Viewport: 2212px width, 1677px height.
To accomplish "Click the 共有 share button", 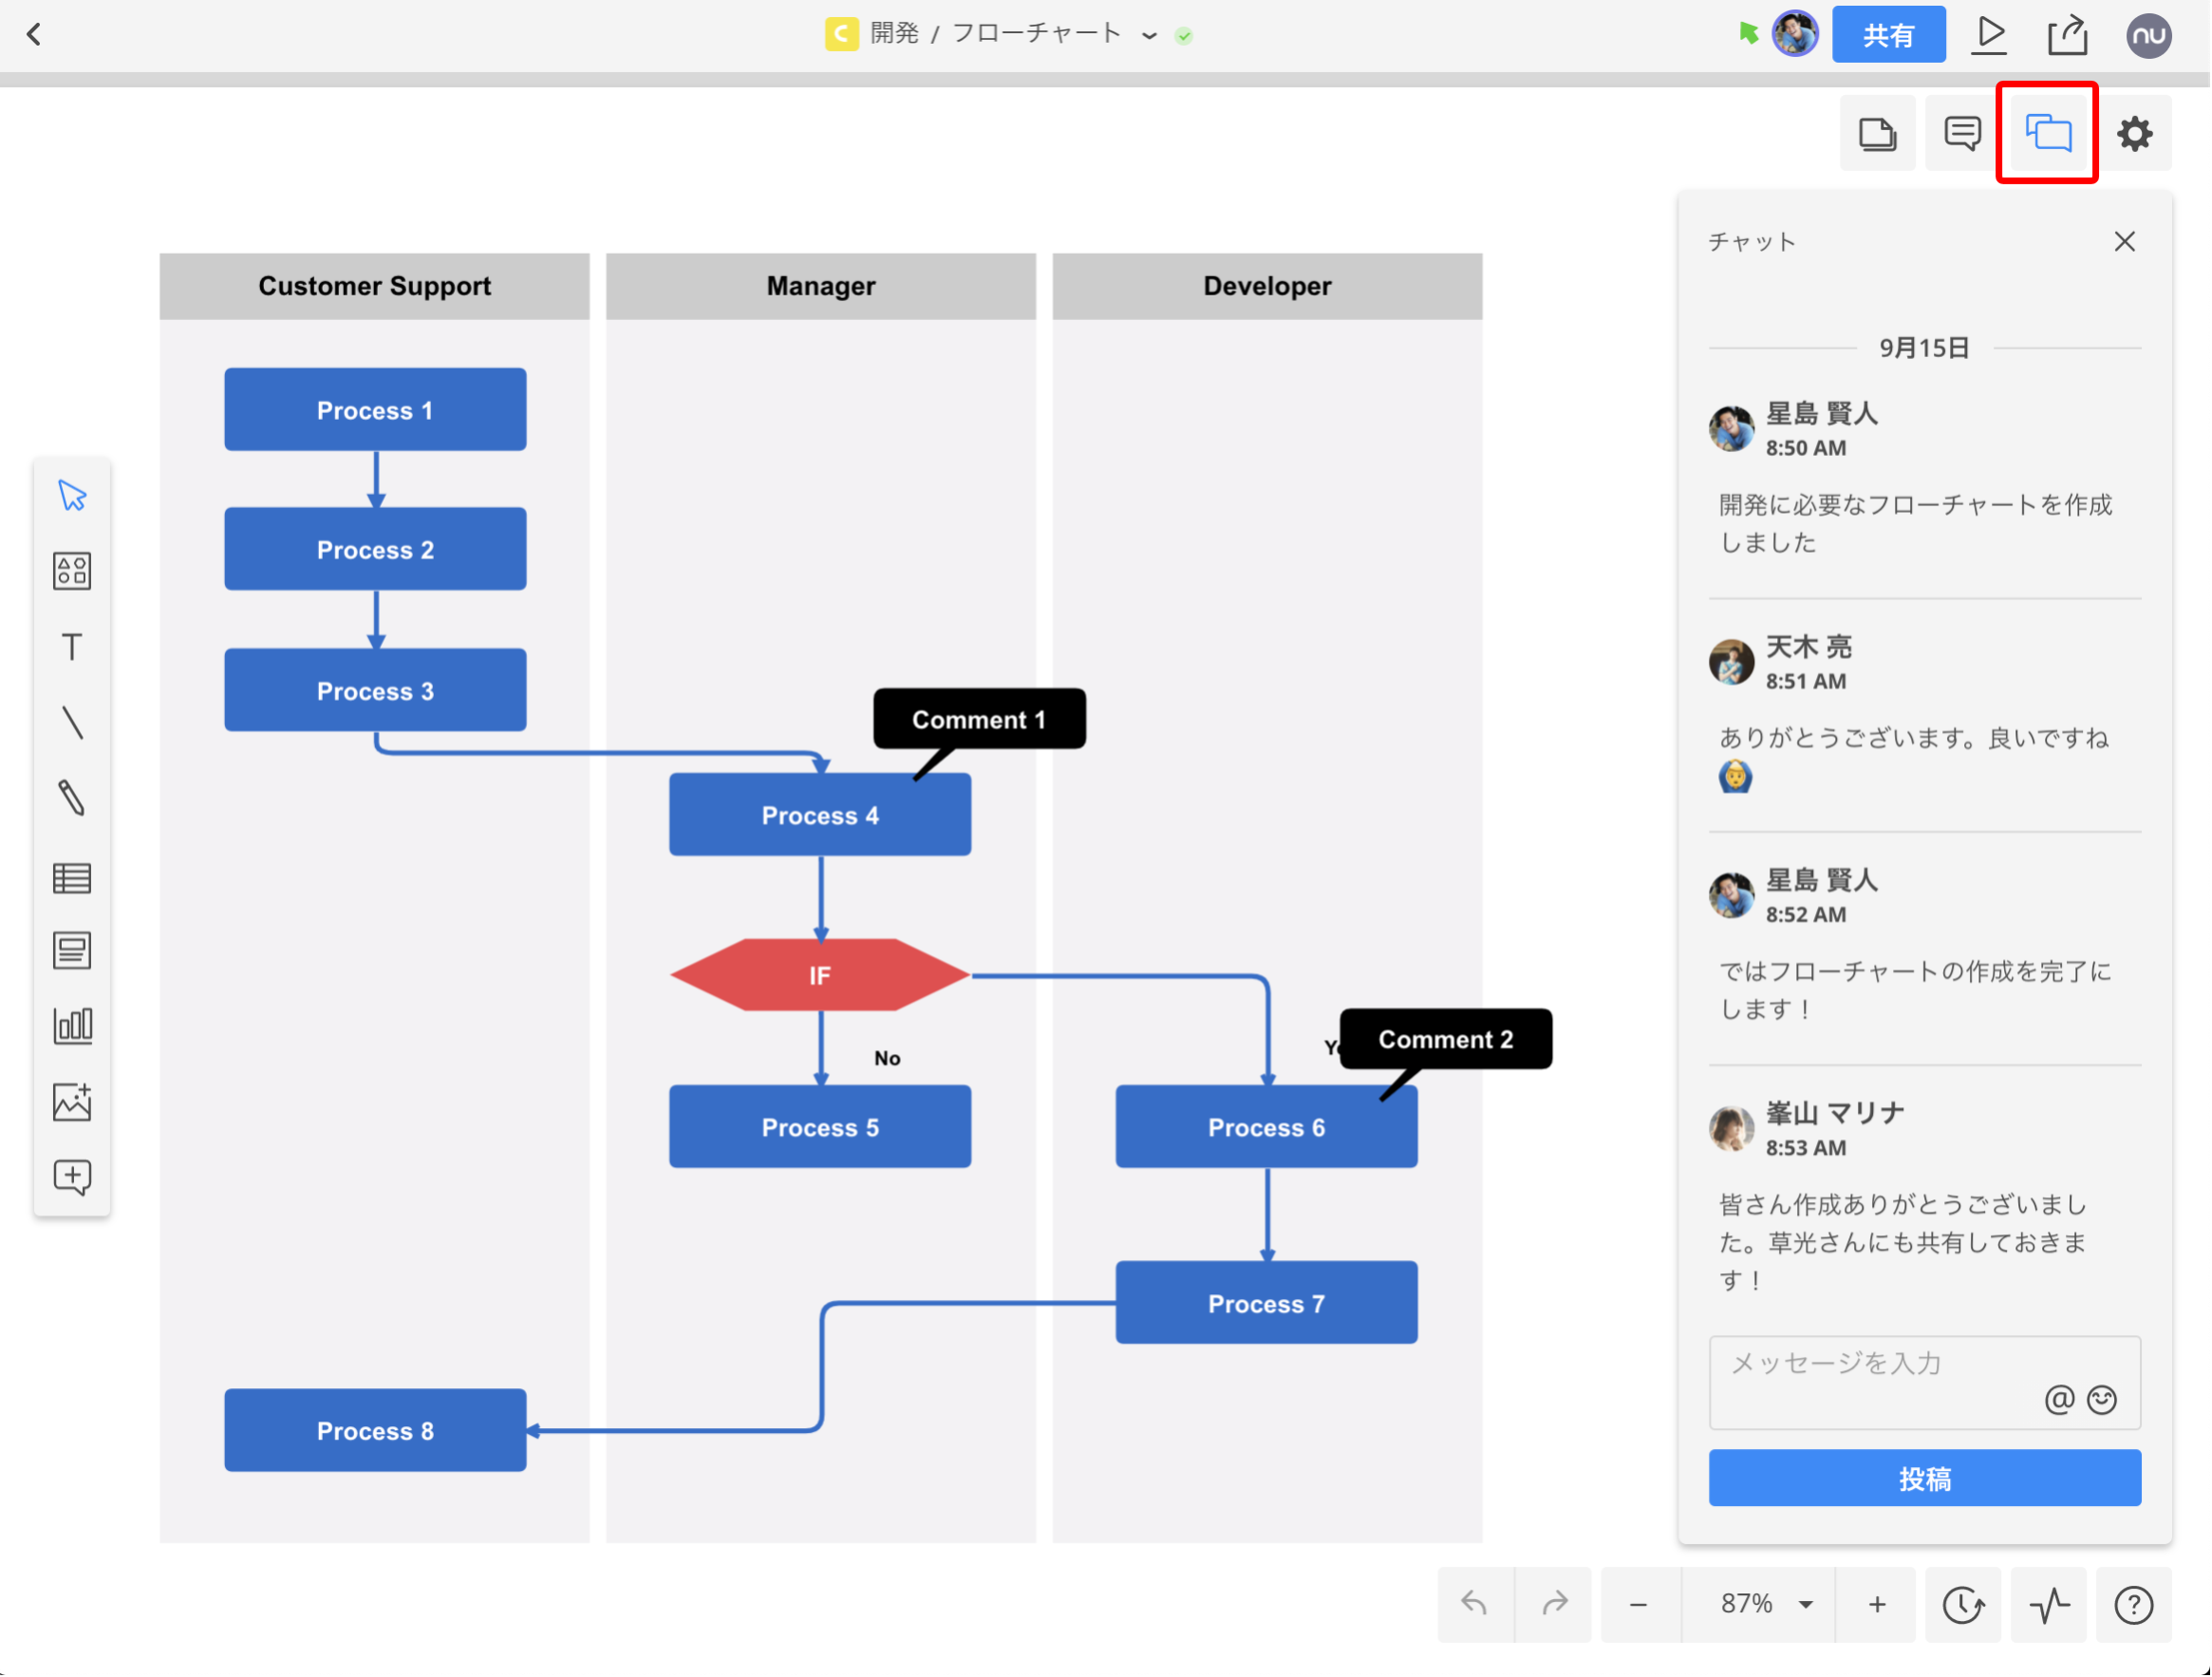I will click(1890, 36).
